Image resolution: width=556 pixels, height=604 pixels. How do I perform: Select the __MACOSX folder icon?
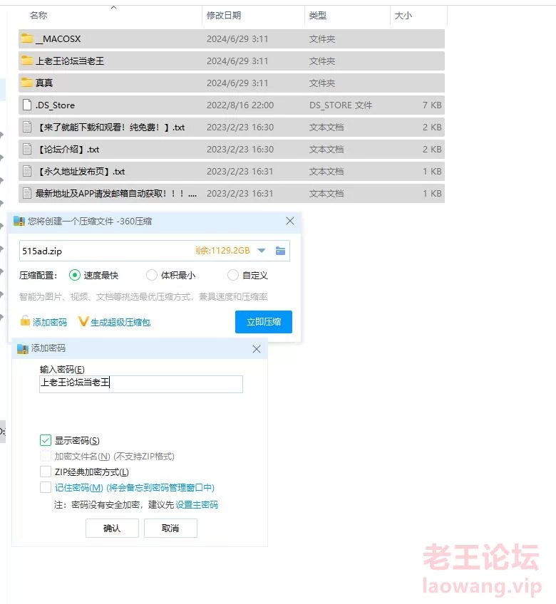(27, 38)
